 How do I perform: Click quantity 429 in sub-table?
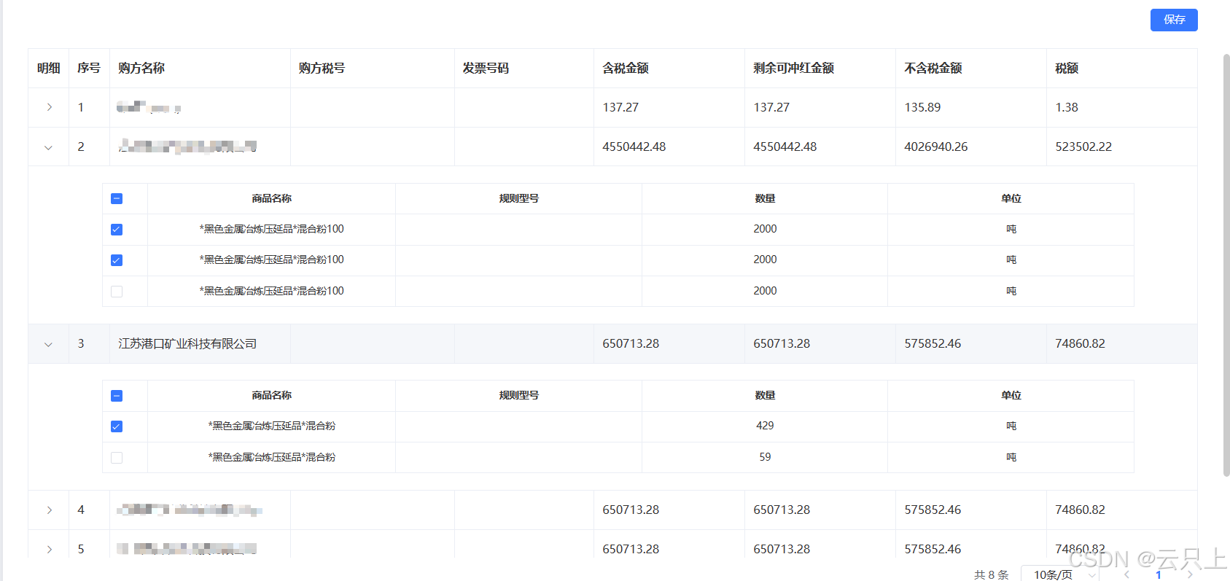(x=765, y=426)
